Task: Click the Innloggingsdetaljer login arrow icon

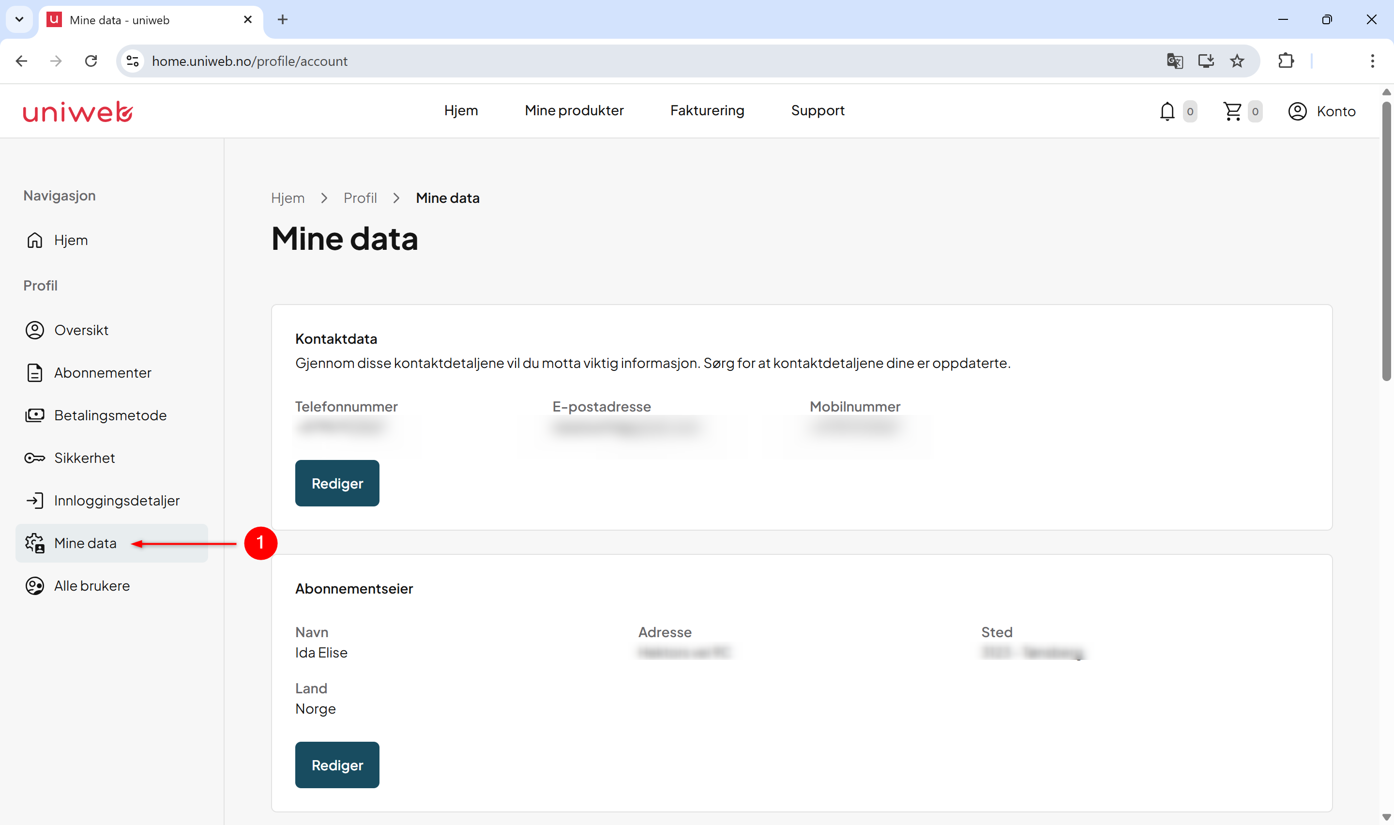Action: click(x=34, y=500)
